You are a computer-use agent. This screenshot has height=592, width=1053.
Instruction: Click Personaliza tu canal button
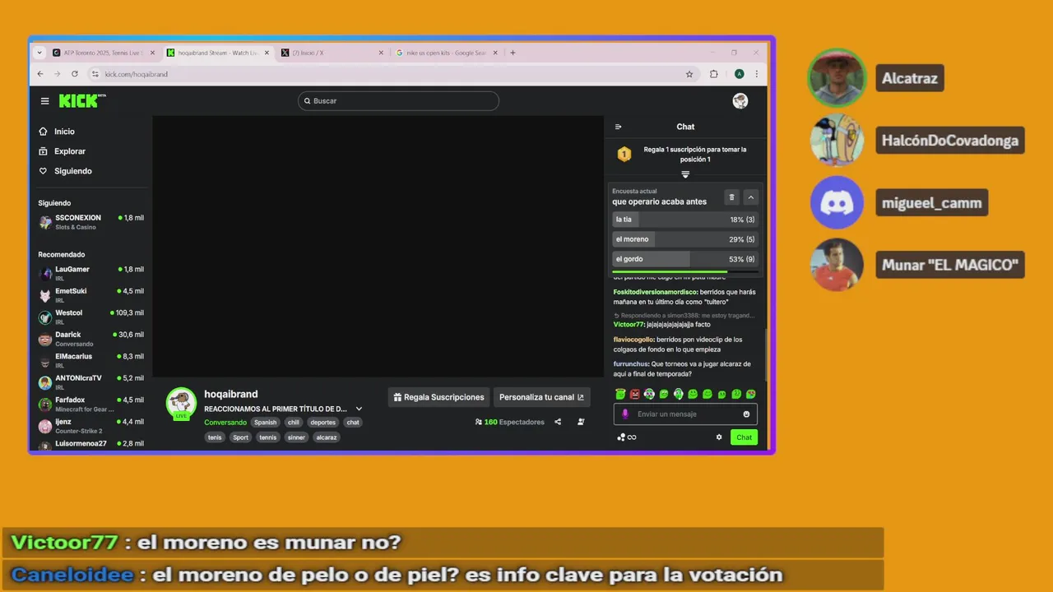point(541,397)
